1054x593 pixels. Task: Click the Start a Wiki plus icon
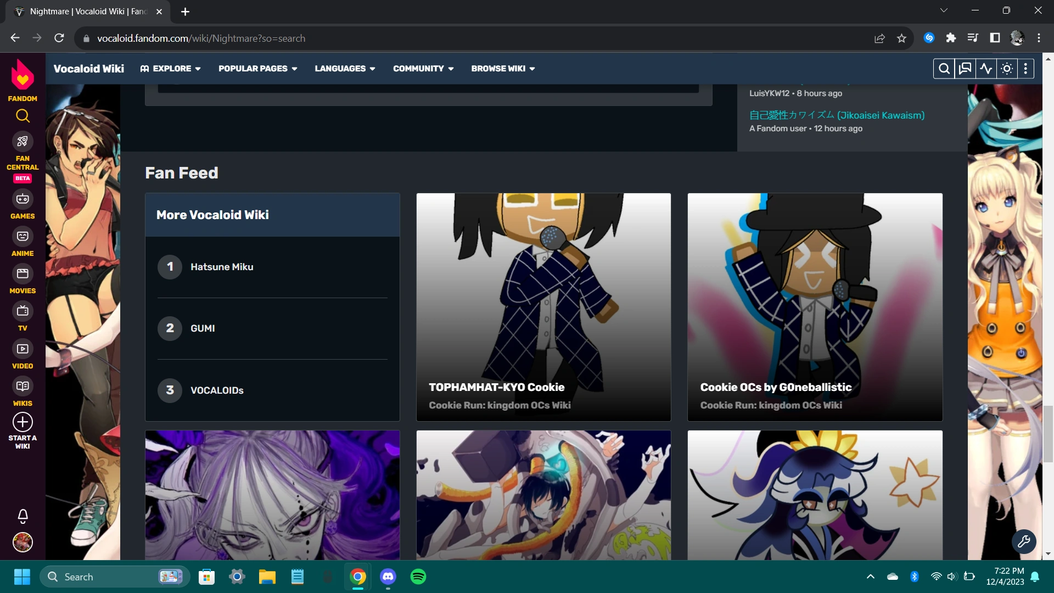[x=23, y=422]
